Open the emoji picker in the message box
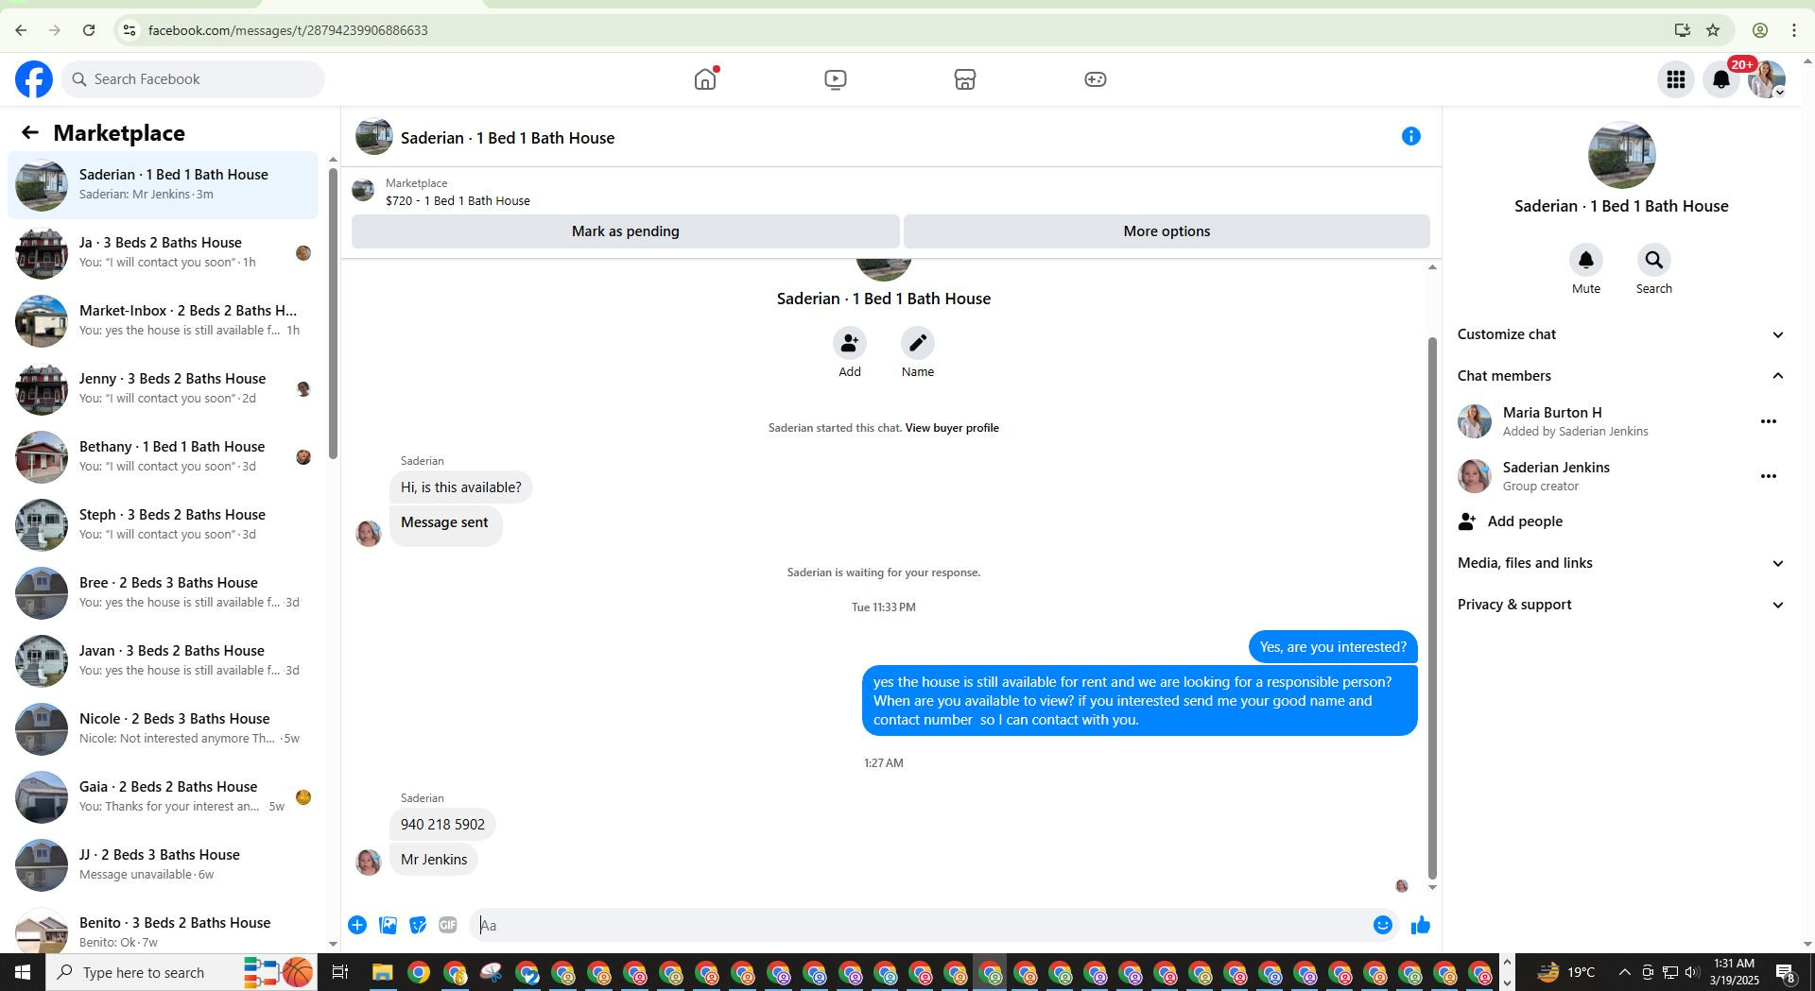1815x991 pixels. (x=1382, y=925)
